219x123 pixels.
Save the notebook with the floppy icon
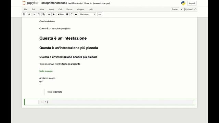[x=24, y=14]
